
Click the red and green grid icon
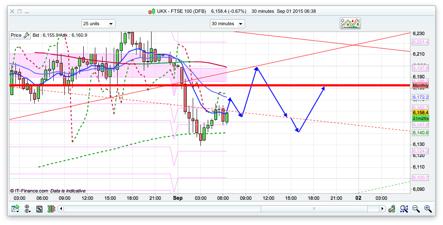(x=51, y=209)
